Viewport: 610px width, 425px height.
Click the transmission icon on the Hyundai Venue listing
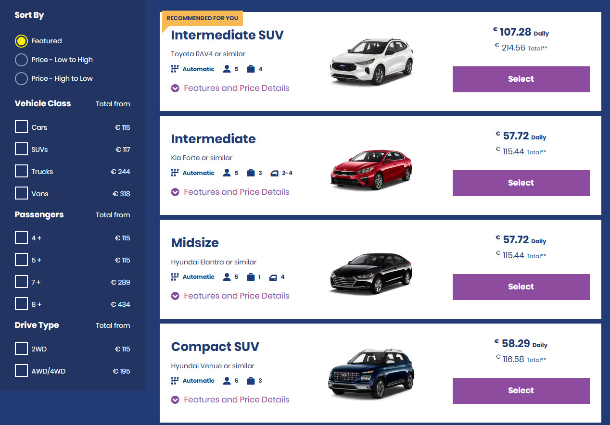point(175,381)
